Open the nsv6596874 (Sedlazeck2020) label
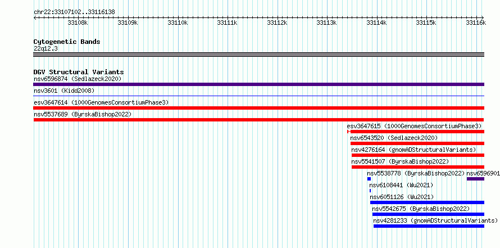This screenshot has height=248, width=500. click(x=78, y=79)
